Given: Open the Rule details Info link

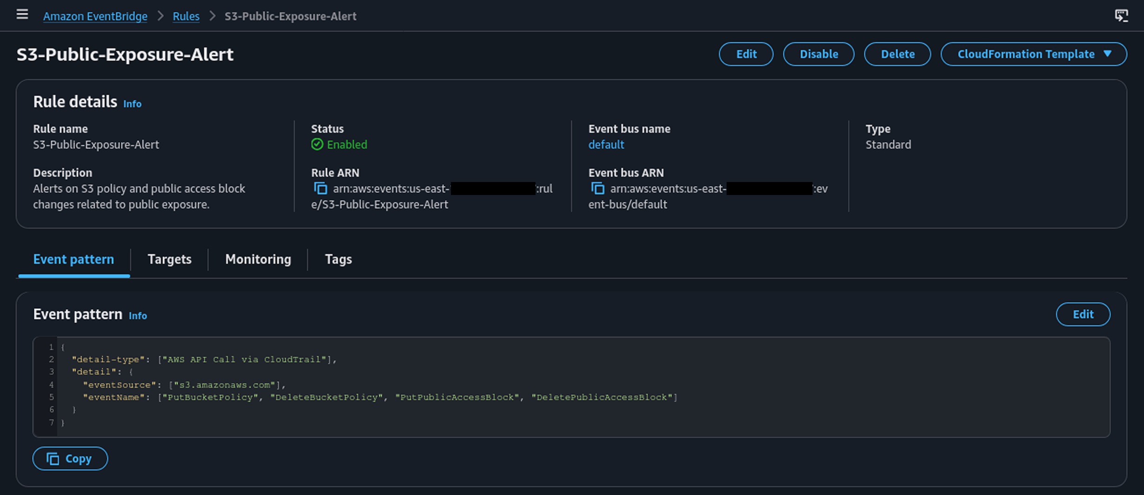Looking at the screenshot, I should click(x=132, y=104).
